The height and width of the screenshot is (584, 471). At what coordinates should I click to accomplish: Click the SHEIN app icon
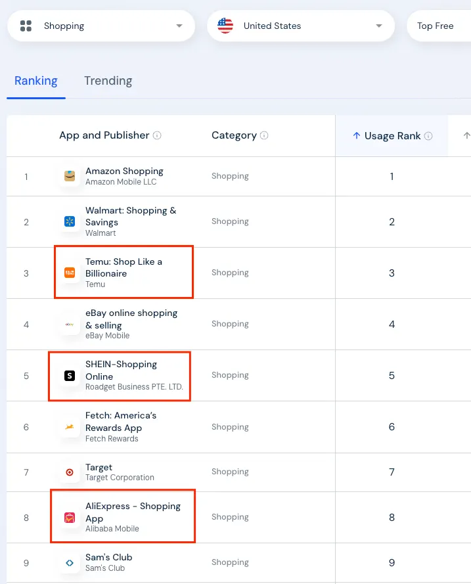[x=70, y=376]
